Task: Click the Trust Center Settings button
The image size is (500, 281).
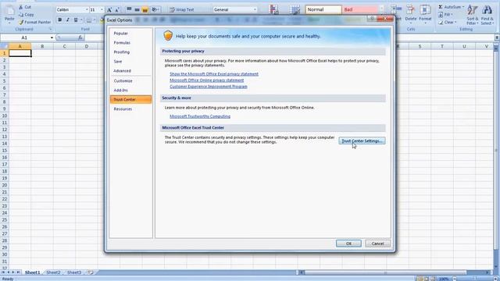Action: (362, 140)
